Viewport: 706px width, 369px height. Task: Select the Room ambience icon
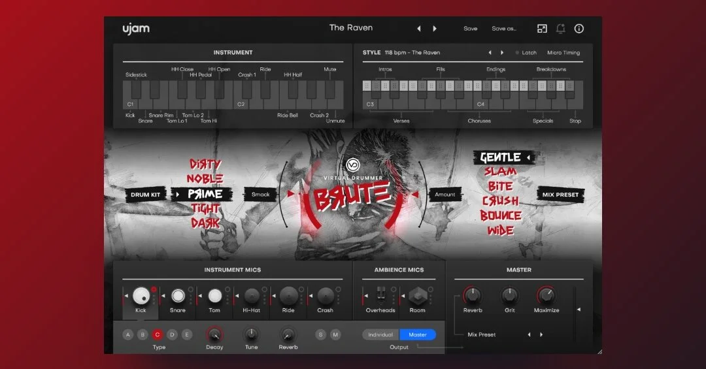[418, 296]
